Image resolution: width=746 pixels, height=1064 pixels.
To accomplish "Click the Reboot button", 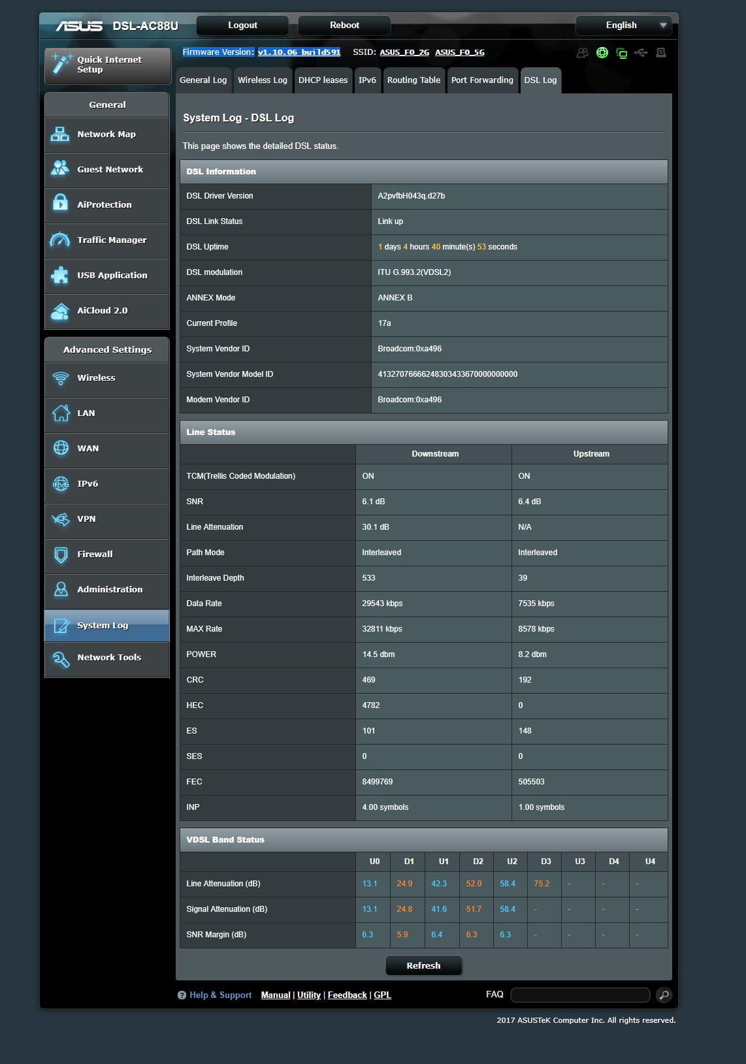I will (x=344, y=25).
